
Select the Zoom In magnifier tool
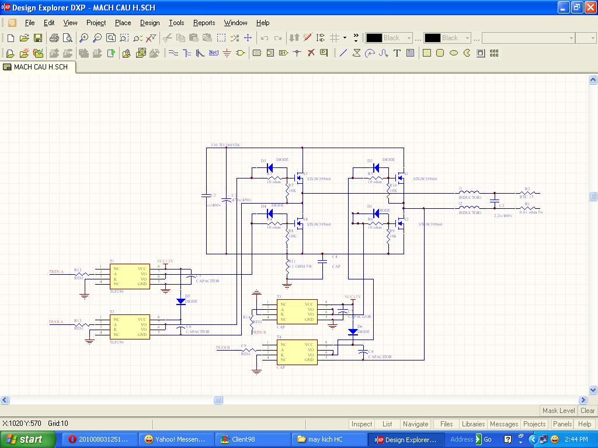[84, 38]
